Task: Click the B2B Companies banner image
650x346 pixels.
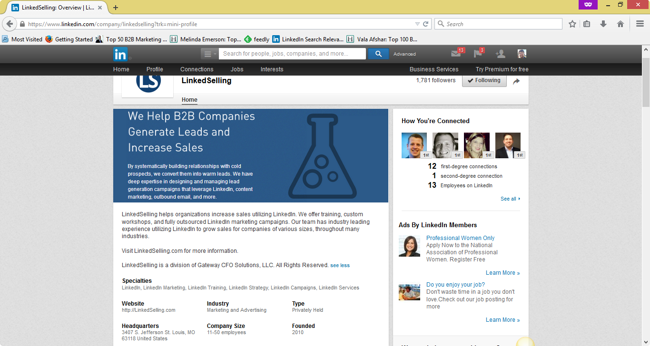Action: [x=251, y=155]
